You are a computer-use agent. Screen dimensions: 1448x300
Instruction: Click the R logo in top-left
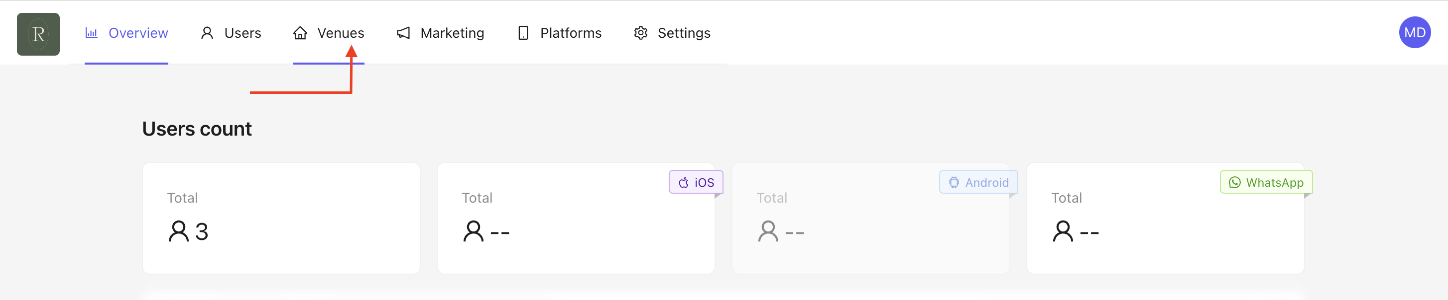pyautogui.click(x=38, y=34)
